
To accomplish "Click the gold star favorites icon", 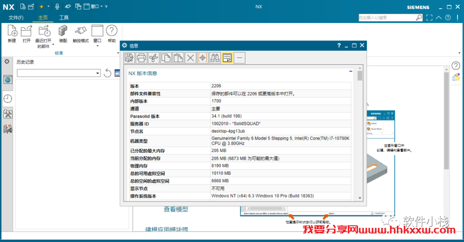I will pyautogui.click(x=41, y=6).
